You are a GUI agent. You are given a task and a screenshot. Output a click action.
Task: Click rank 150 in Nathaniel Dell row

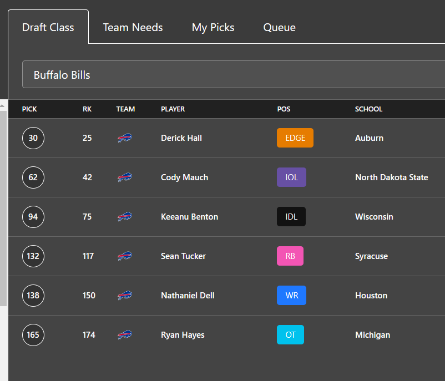click(x=89, y=296)
